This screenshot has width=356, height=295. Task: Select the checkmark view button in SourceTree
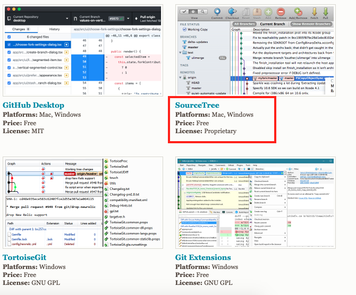point(184,12)
